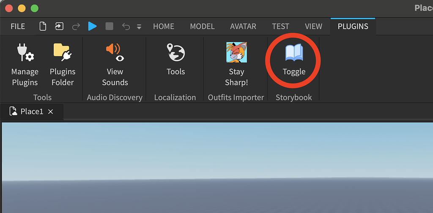433x213 pixels.
Task: Click the import file icon
Action: (59, 26)
